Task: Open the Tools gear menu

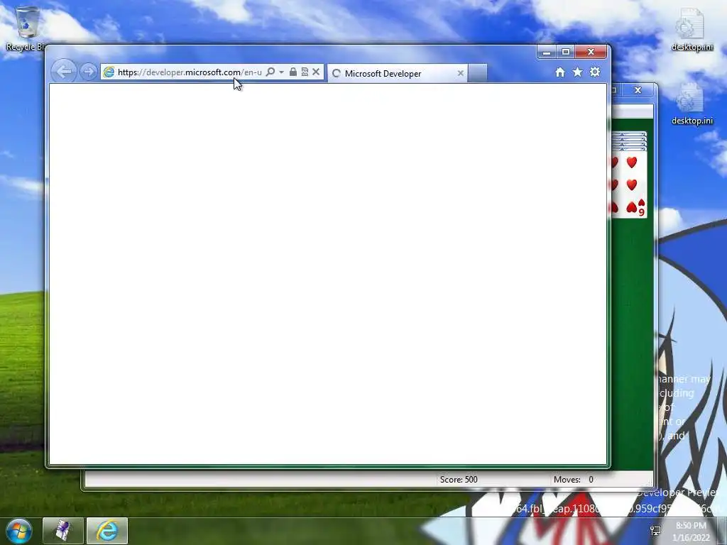Action: click(x=595, y=72)
